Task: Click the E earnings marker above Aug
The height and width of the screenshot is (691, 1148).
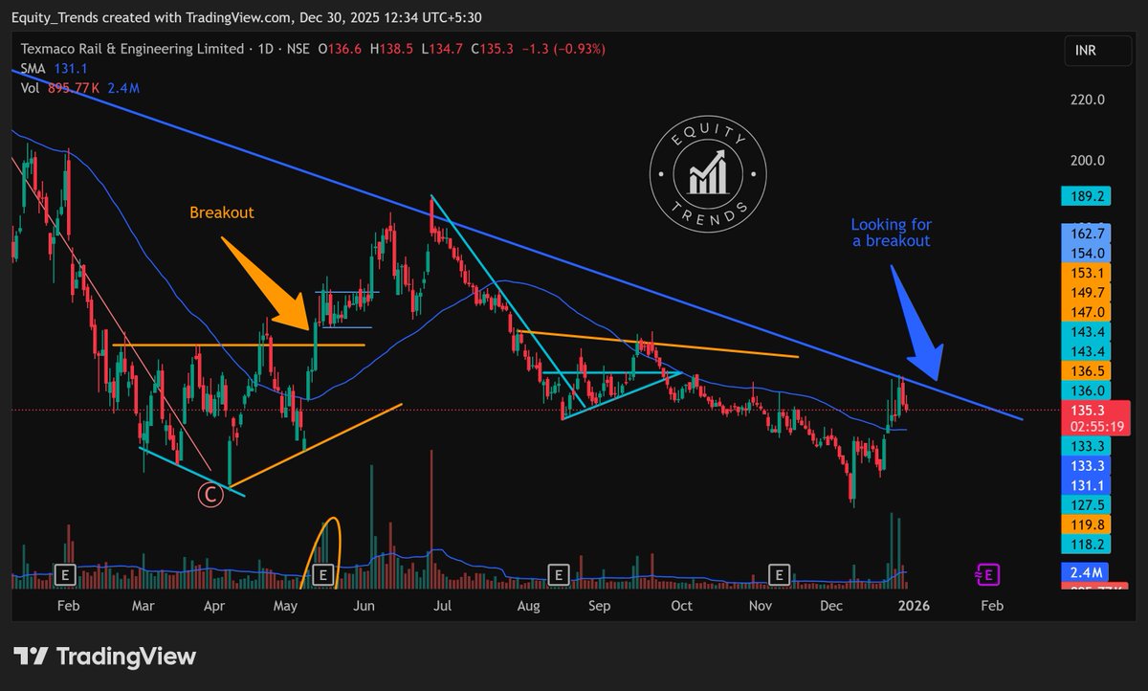Action: pos(558,574)
